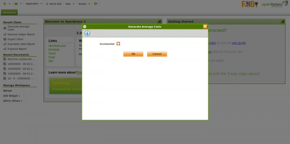
Task: Open Generate Average Costs recent view
Action: [x=18, y=28]
